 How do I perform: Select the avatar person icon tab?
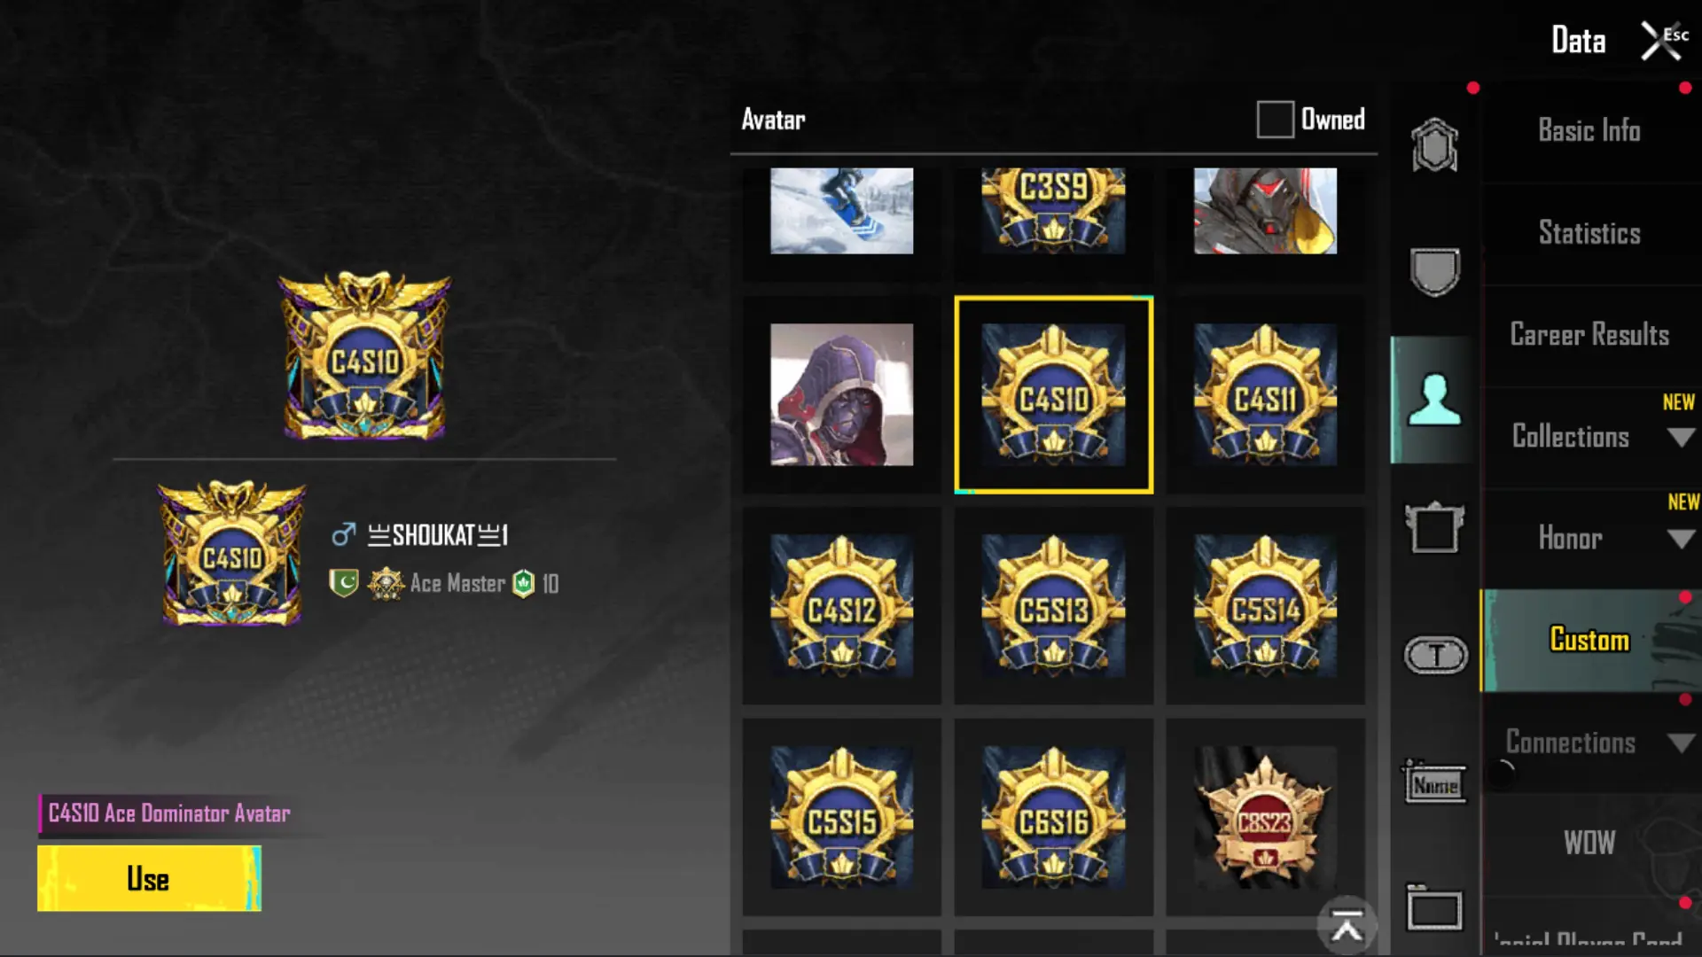tap(1434, 400)
